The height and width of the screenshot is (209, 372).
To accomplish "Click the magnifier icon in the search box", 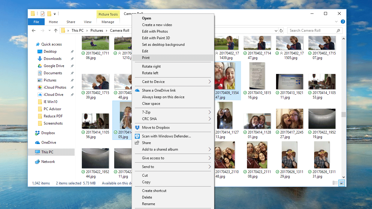I will [338, 31].
